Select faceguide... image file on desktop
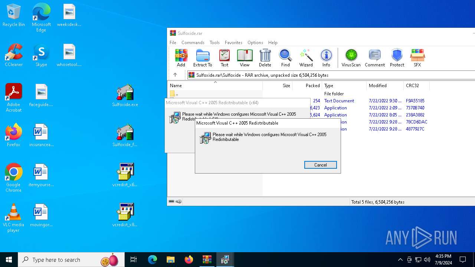The image size is (475, 267). click(x=41, y=95)
